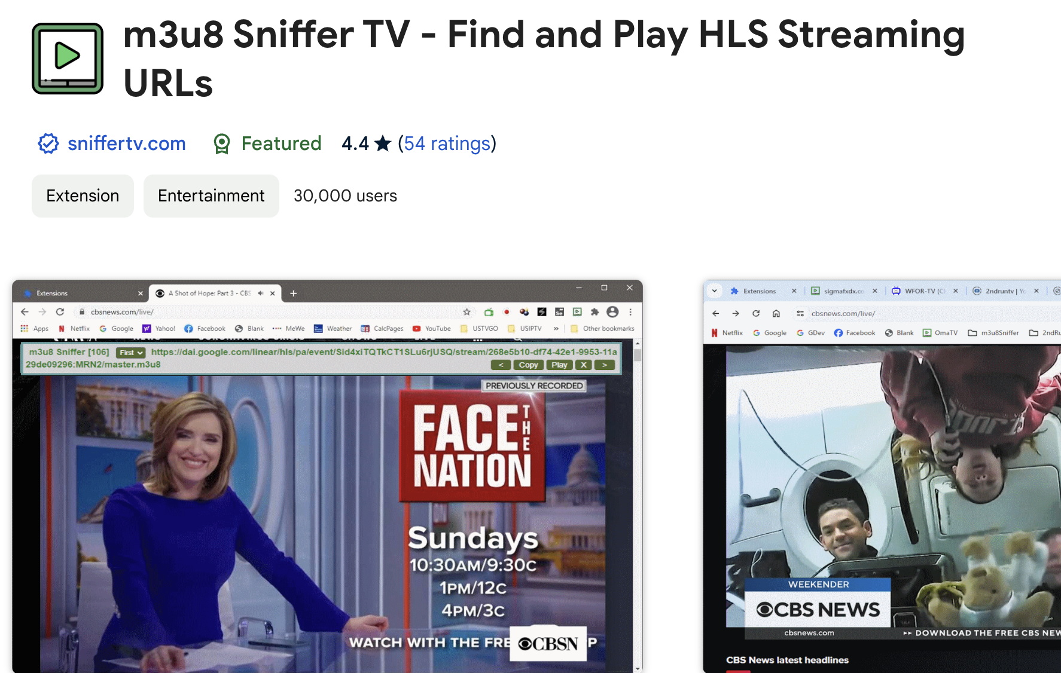Click the X button in sniffer bar
1061x673 pixels.
pos(583,365)
